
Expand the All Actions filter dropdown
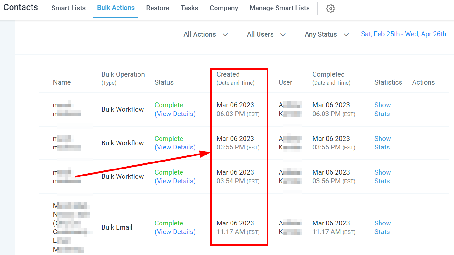coord(206,34)
